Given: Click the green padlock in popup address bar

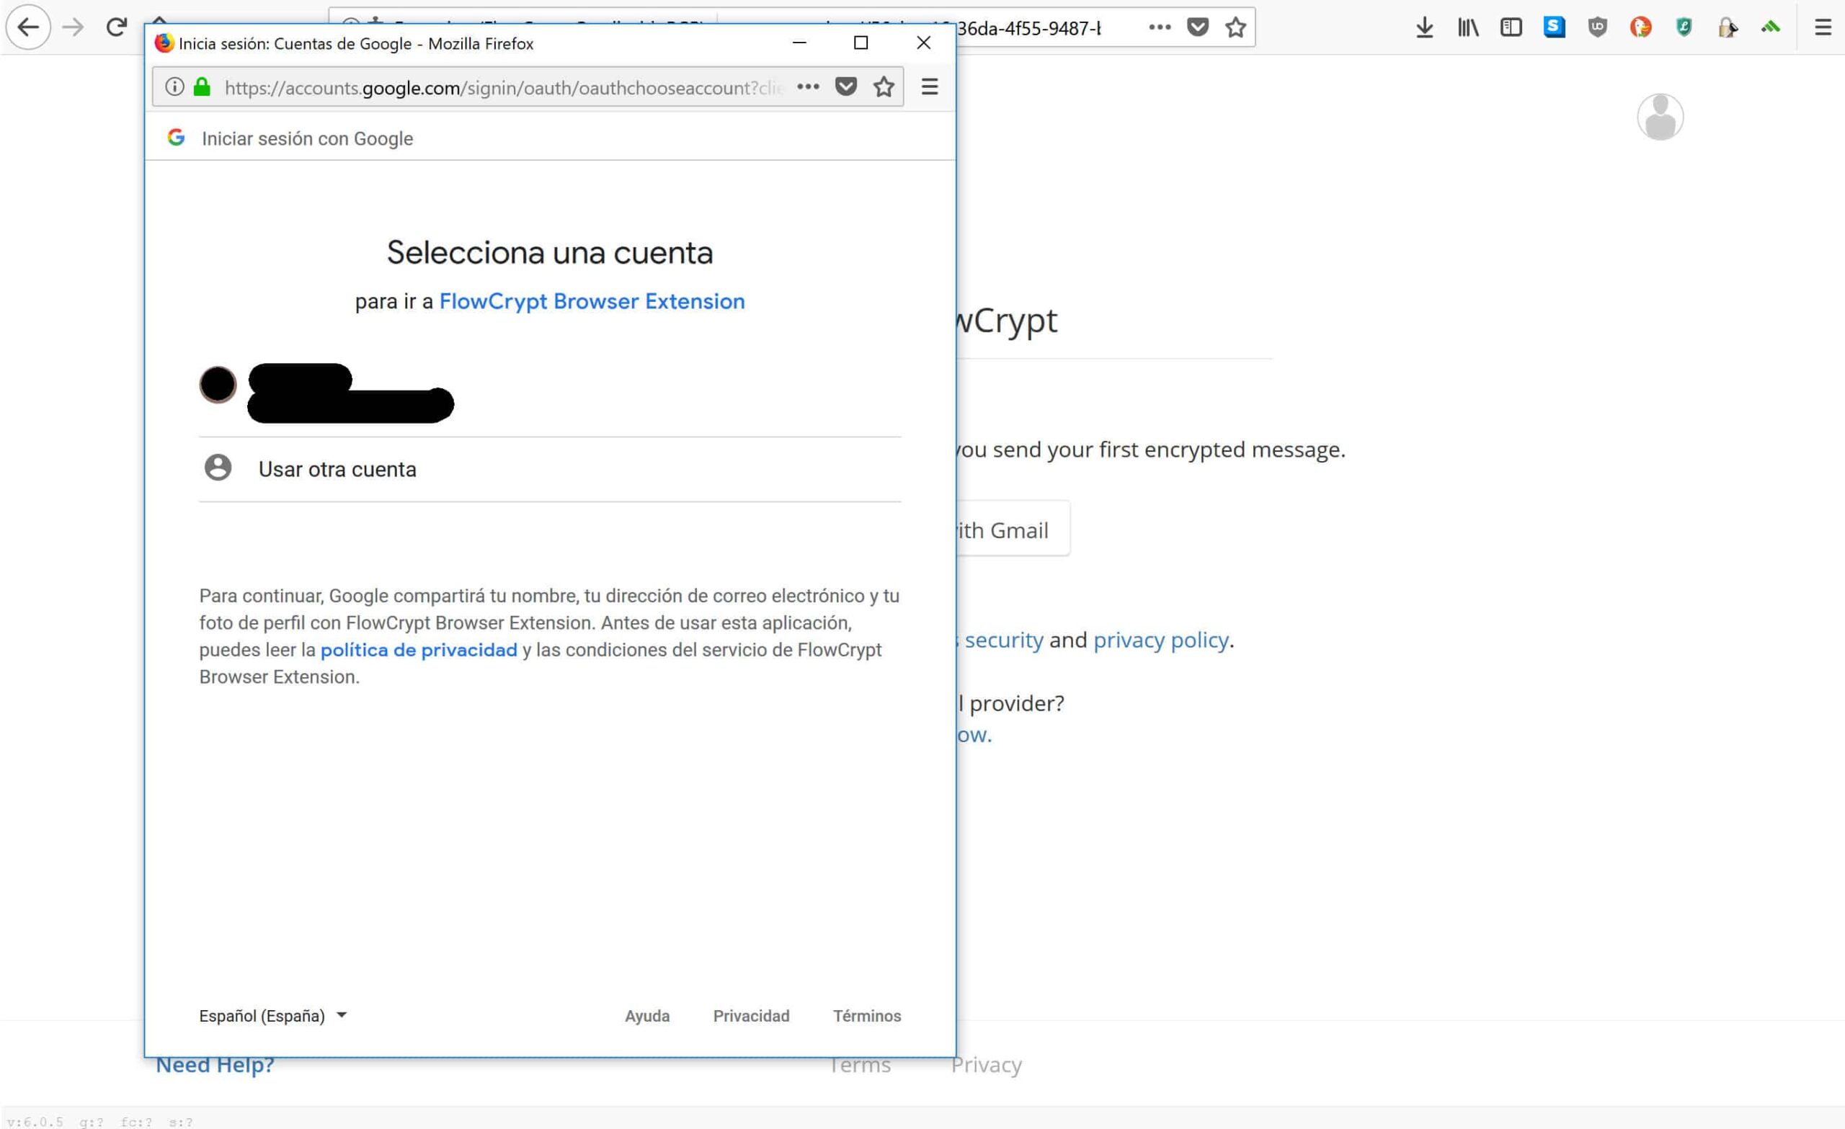Looking at the screenshot, I should 201,87.
